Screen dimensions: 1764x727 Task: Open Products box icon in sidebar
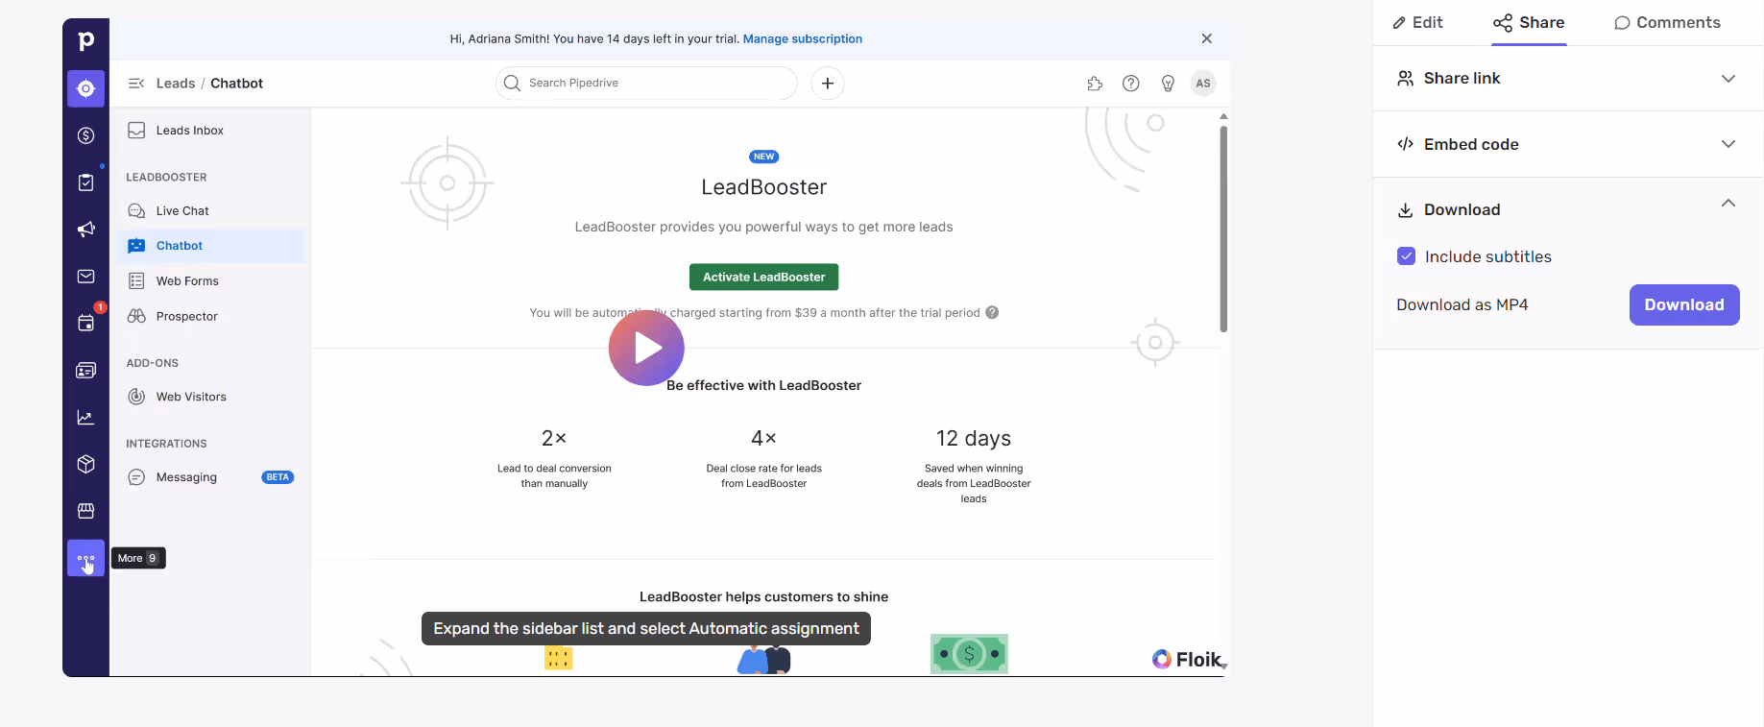(x=85, y=464)
